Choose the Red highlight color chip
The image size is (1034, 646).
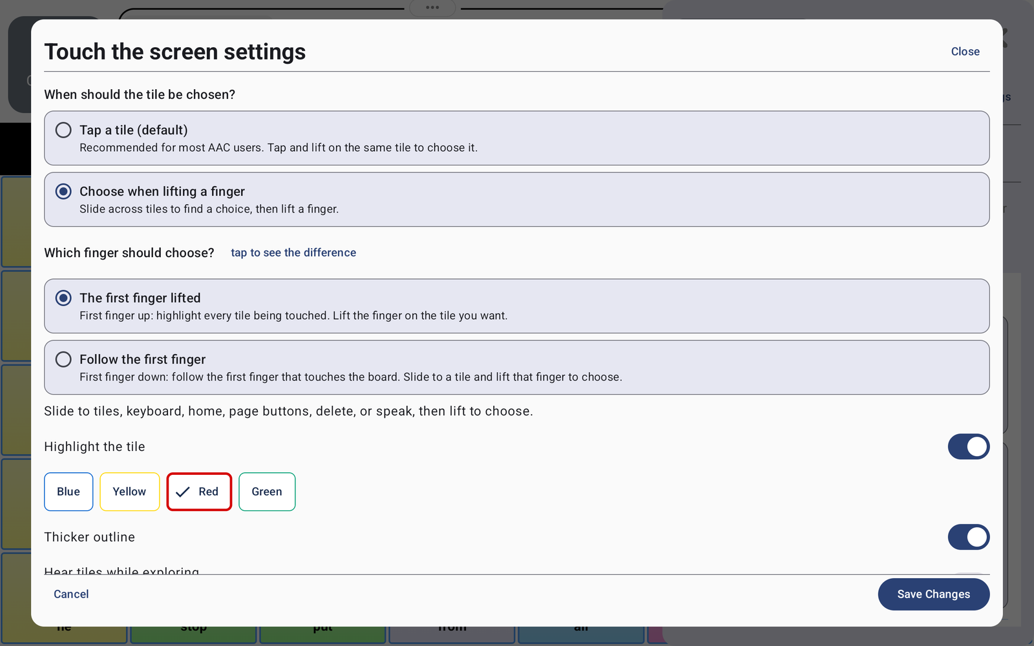[199, 492]
